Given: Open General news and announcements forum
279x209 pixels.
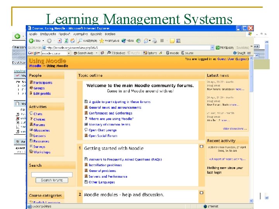Looking at the screenshot, I should [115, 108].
